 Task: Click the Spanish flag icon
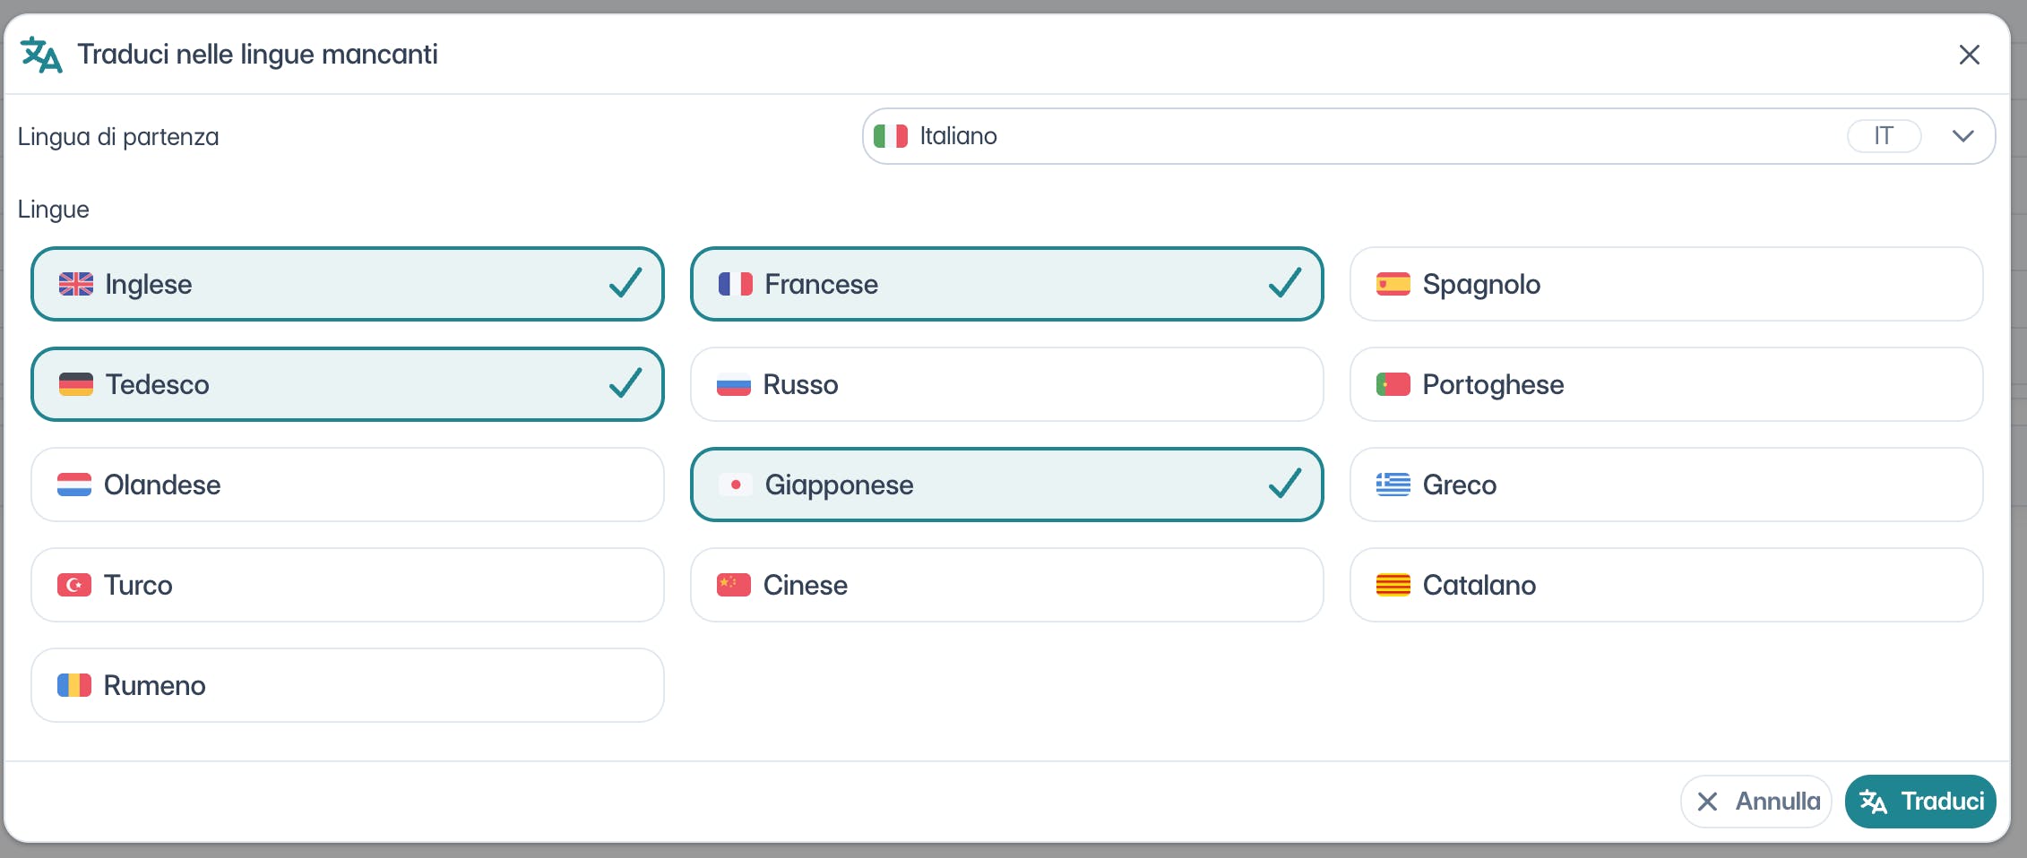(x=1393, y=284)
